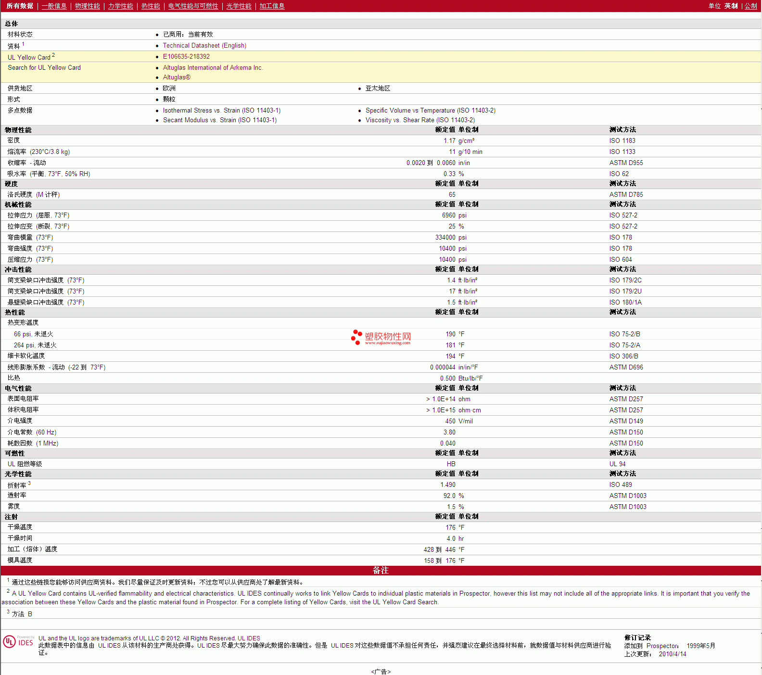Click the ISO 180/1A test method
Image resolution: width=762 pixels, height=675 pixels.
click(625, 302)
